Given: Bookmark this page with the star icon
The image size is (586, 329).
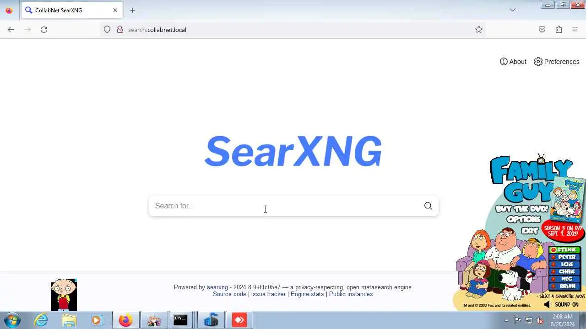Looking at the screenshot, I should tap(479, 30).
